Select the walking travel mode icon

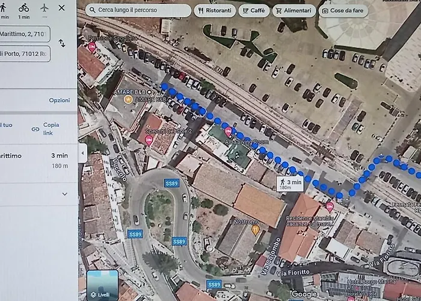click(3, 8)
